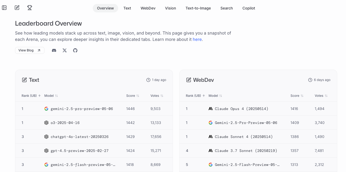
Task: Click model name chatgpt-4o-latest-20250326
Action: pyautogui.click(x=79, y=137)
